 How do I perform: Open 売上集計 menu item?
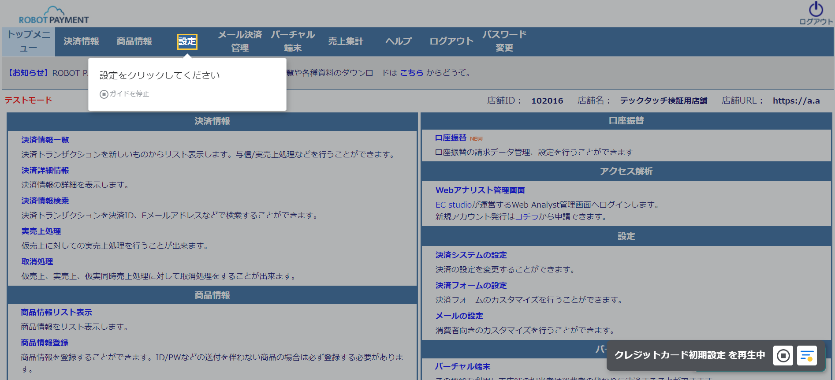click(x=346, y=41)
